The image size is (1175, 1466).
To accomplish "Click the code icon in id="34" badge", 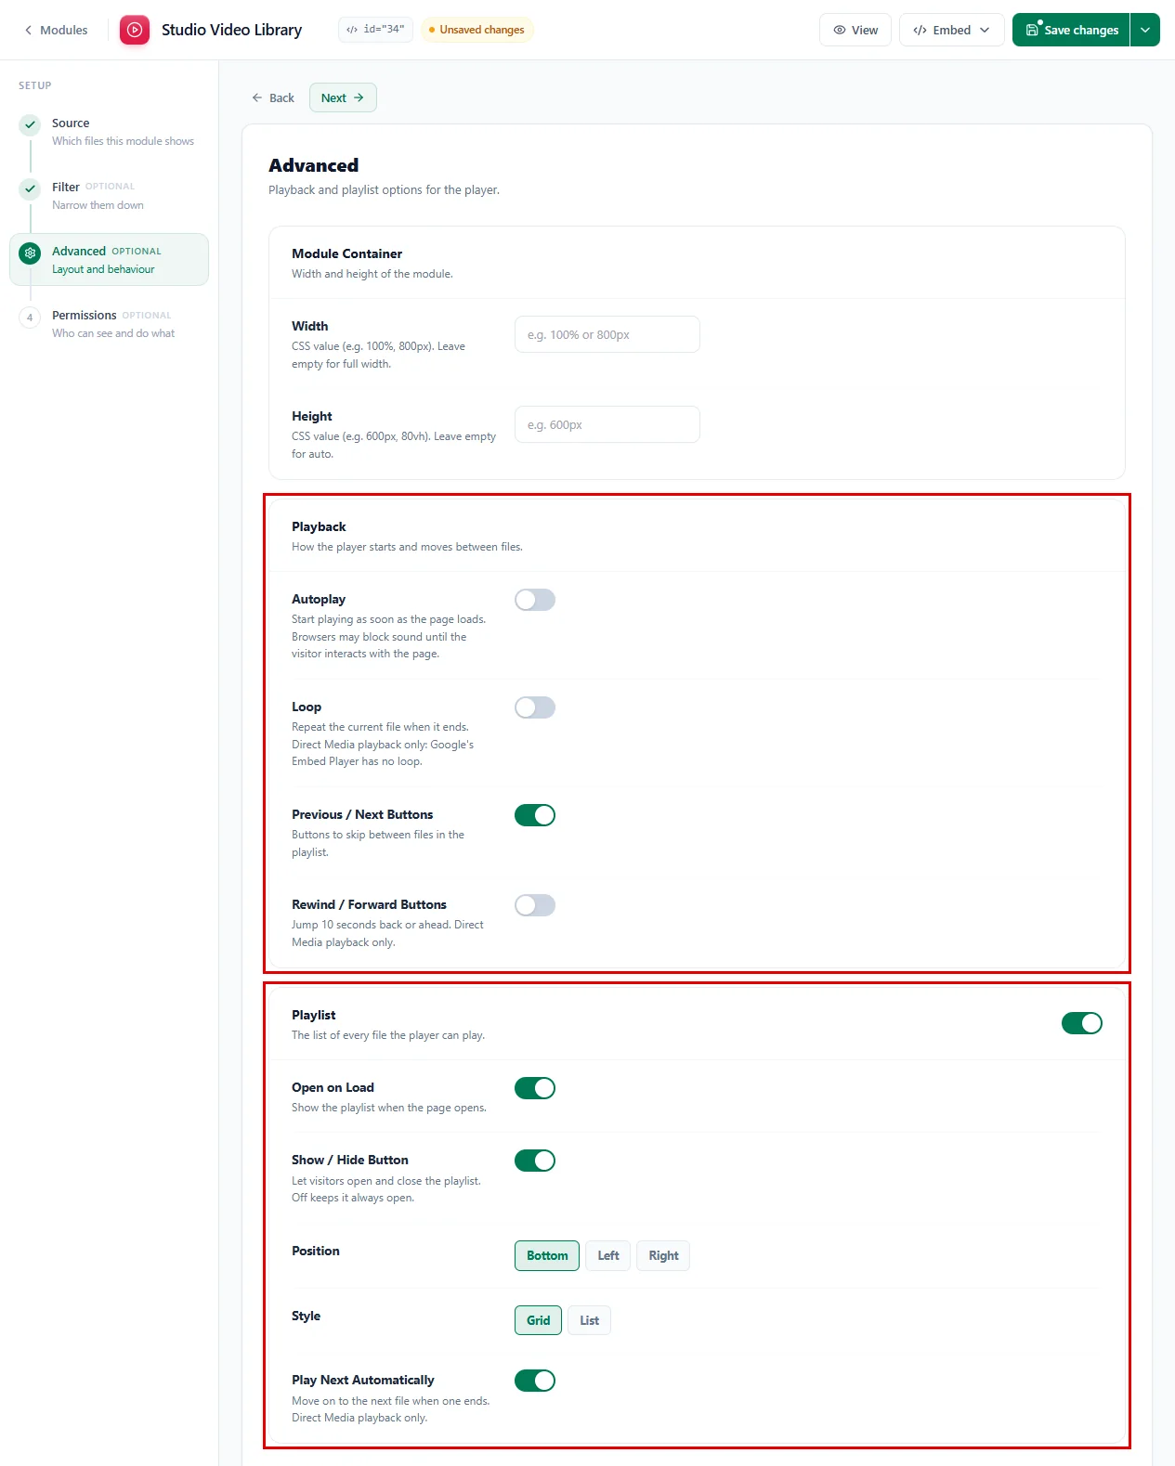I will 352,30.
